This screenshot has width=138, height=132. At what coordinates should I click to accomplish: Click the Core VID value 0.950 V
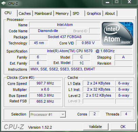click(88, 43)
